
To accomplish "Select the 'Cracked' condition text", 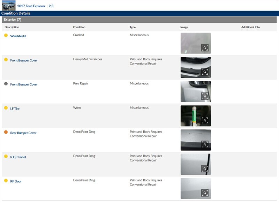I will pyautogui.click(x=78, y=35).
